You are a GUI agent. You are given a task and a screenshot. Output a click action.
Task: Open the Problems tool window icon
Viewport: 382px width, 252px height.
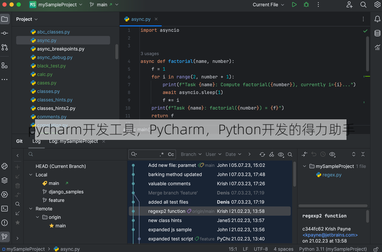coord(5,223)
